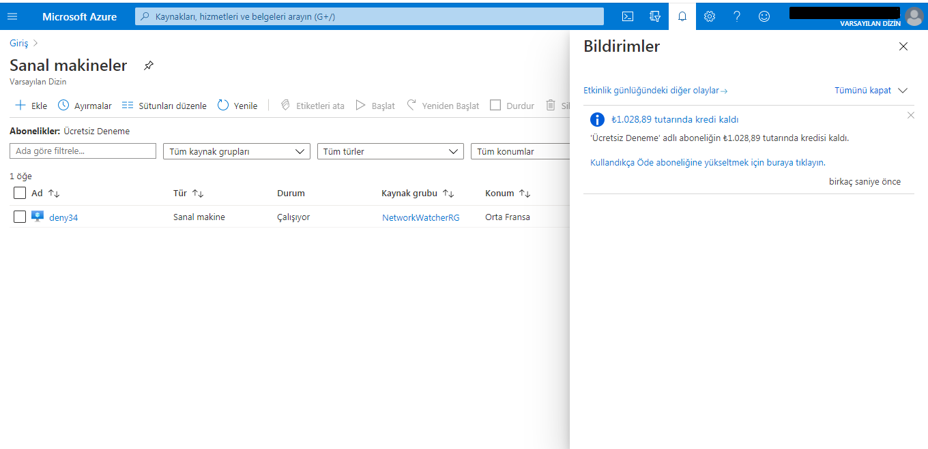Click the deny34 virtual machine icon
This screenshot has width=928, height=449.
click(x=38, y=217)
